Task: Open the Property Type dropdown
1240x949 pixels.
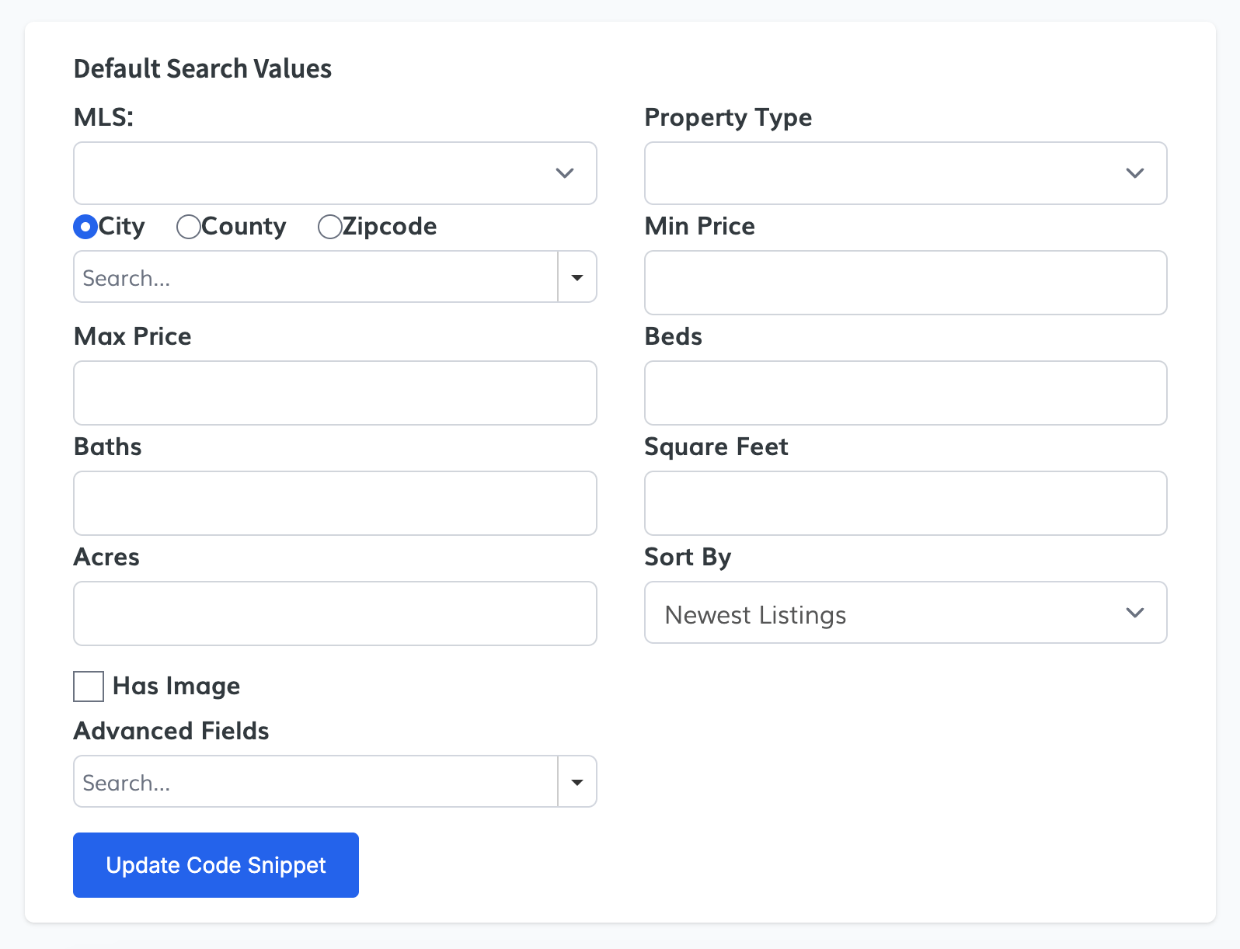Action: (905, 173)
